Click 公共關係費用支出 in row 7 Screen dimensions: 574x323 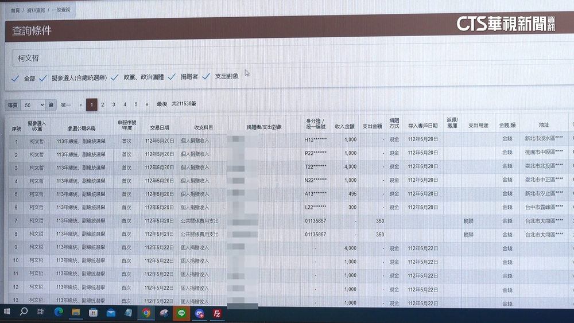[200, 221]
